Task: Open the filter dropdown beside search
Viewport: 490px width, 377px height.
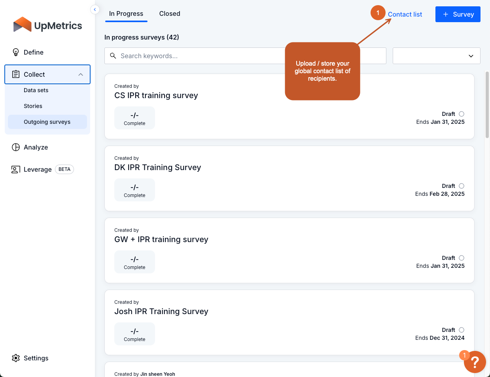Action: click(436, 56)
